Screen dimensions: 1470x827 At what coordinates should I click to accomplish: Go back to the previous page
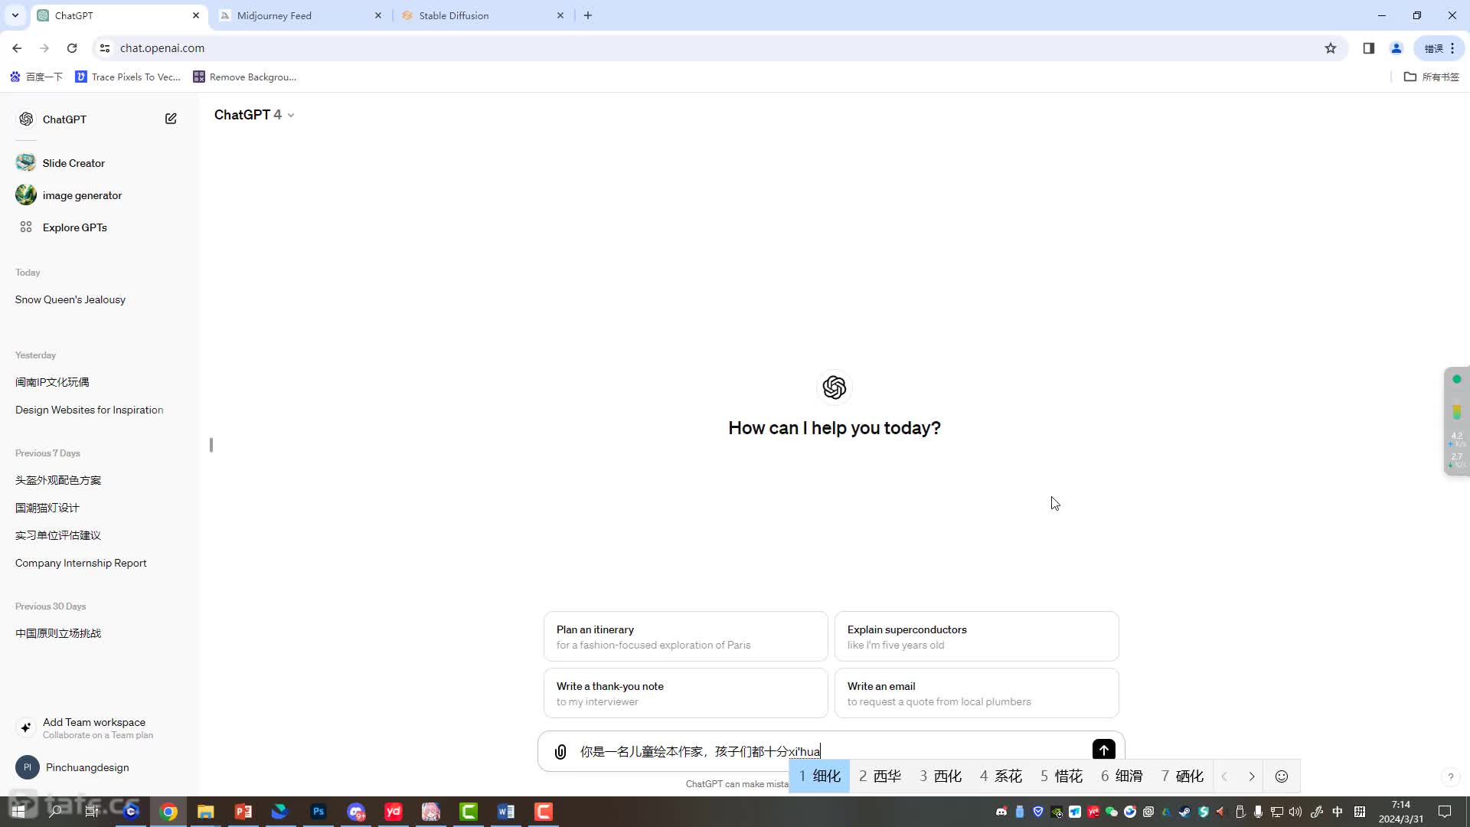[17, 48]
